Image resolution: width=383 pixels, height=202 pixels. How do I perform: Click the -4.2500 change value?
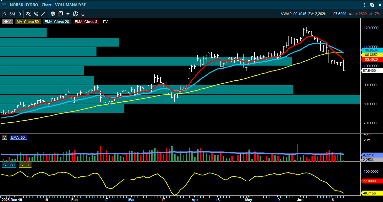[361, 14]
